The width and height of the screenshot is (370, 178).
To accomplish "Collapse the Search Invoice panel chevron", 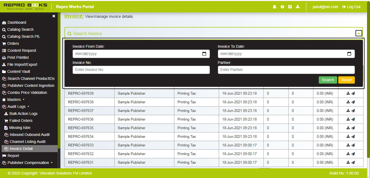I will pyautogui.click(x=359, y=33).
